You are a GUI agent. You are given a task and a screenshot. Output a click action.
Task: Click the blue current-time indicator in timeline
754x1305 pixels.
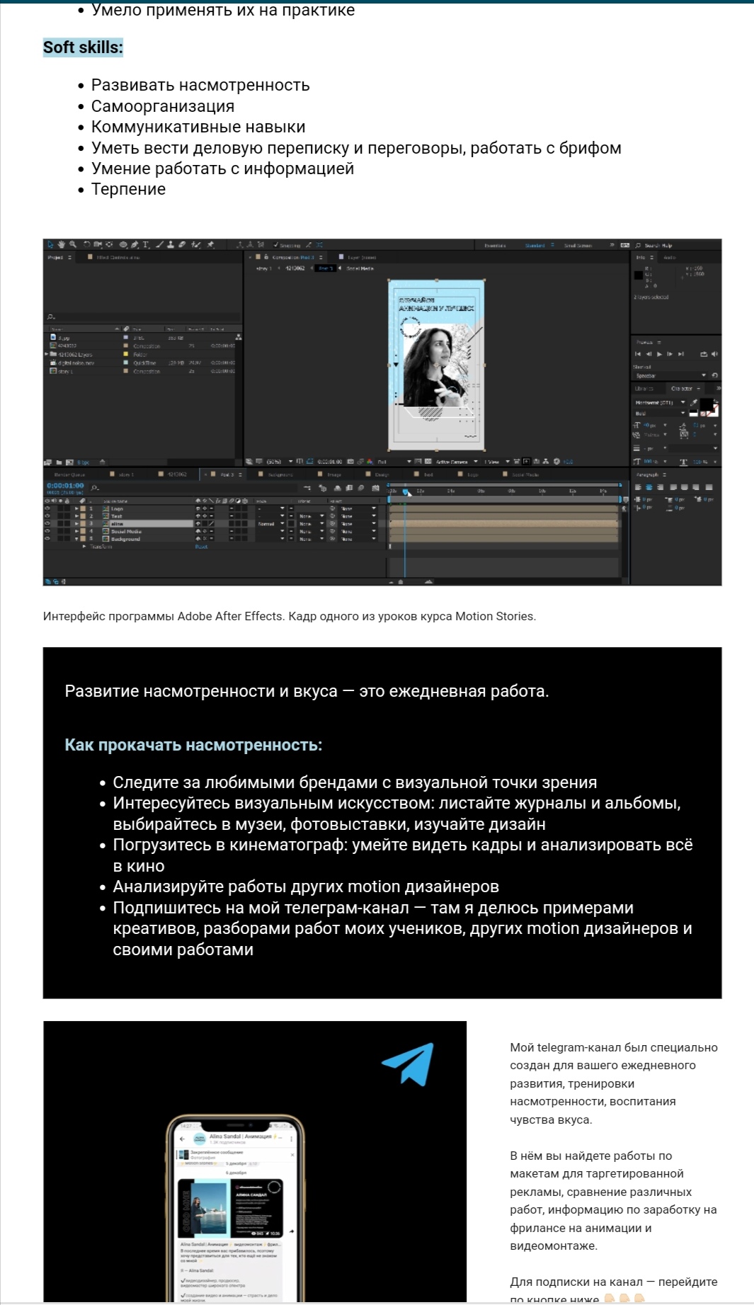pyautogui.click(x=405, y=492)
